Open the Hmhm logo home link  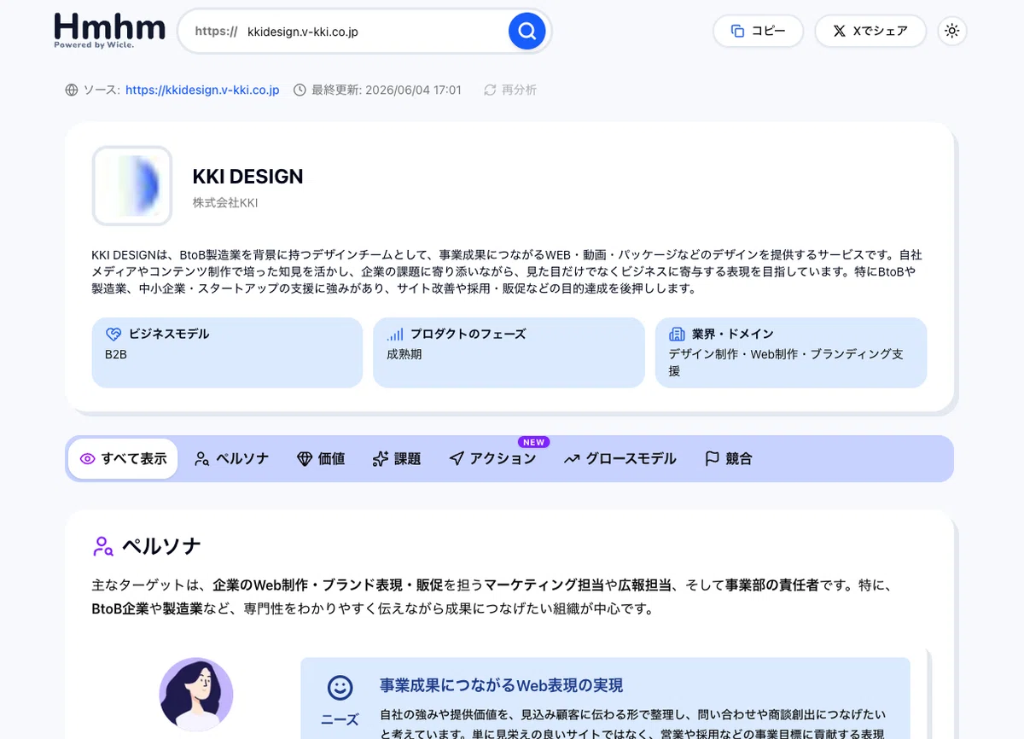point(109,30)
